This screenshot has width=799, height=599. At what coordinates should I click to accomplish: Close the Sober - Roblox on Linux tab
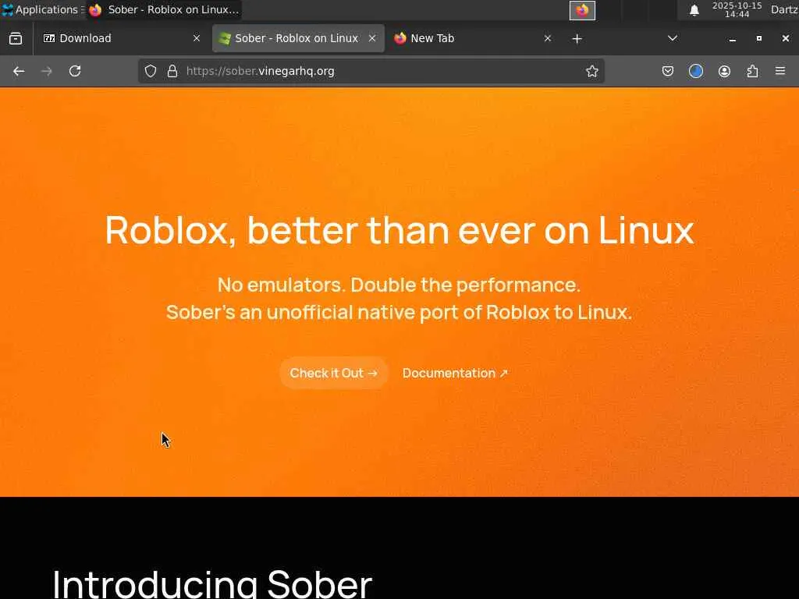pyautogui.click(x=372, y=39)
